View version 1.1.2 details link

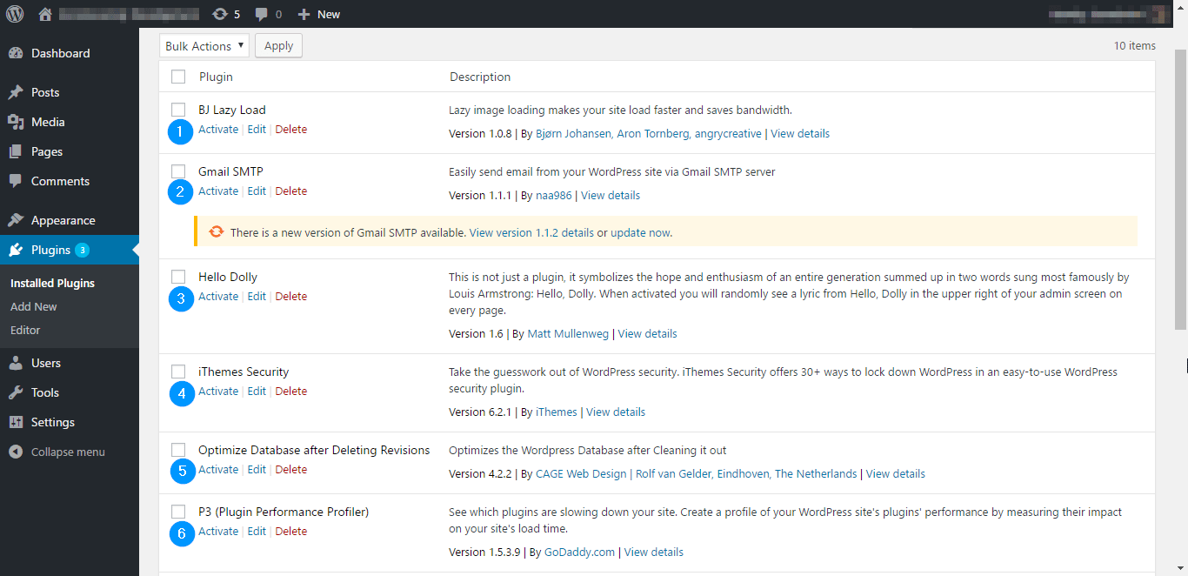coord(531,232)
